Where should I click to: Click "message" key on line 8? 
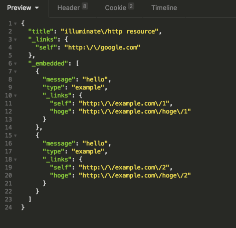point(59,79)
